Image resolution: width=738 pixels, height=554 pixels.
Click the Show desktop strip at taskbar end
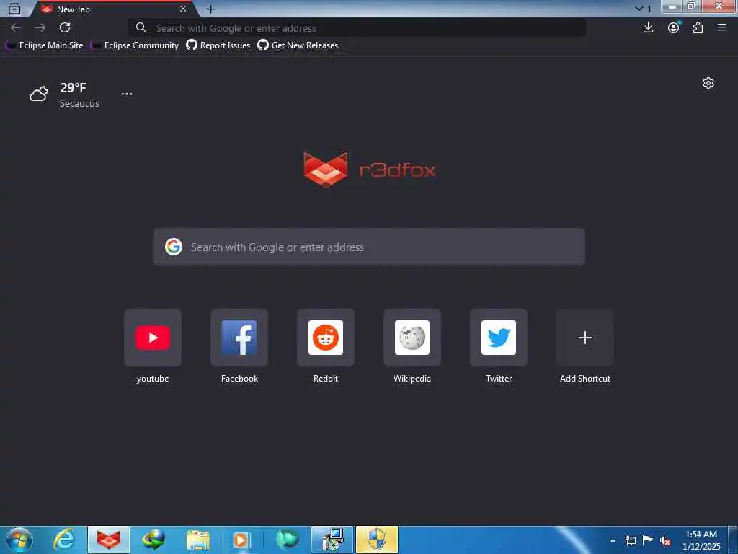point(733,540)
